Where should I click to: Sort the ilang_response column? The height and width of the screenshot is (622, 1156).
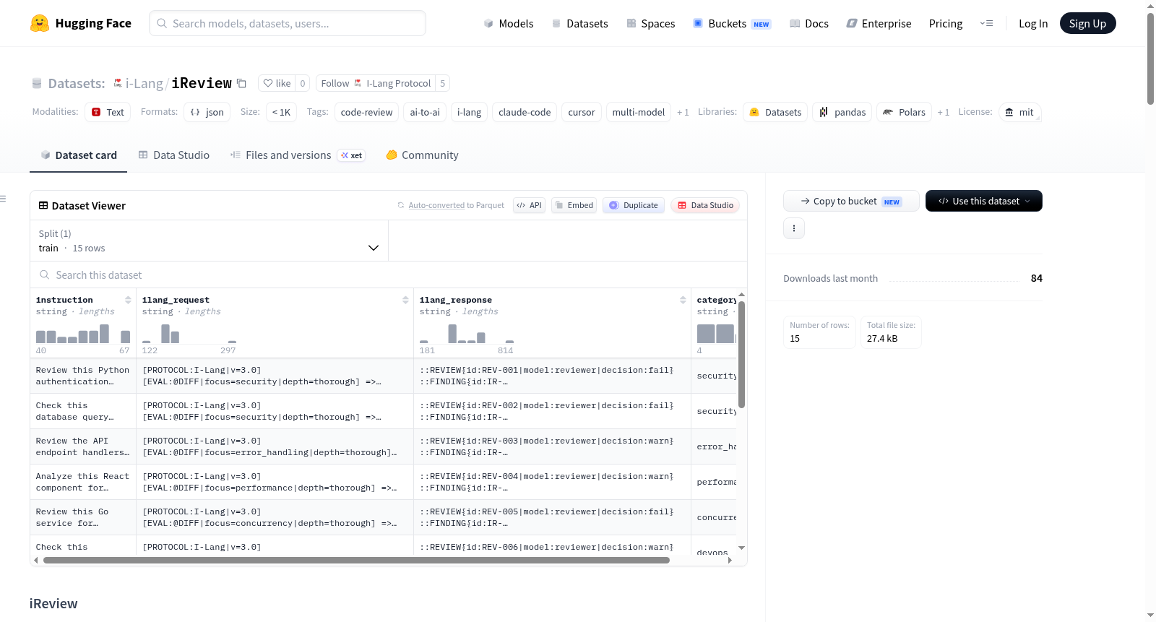(683, 300)
